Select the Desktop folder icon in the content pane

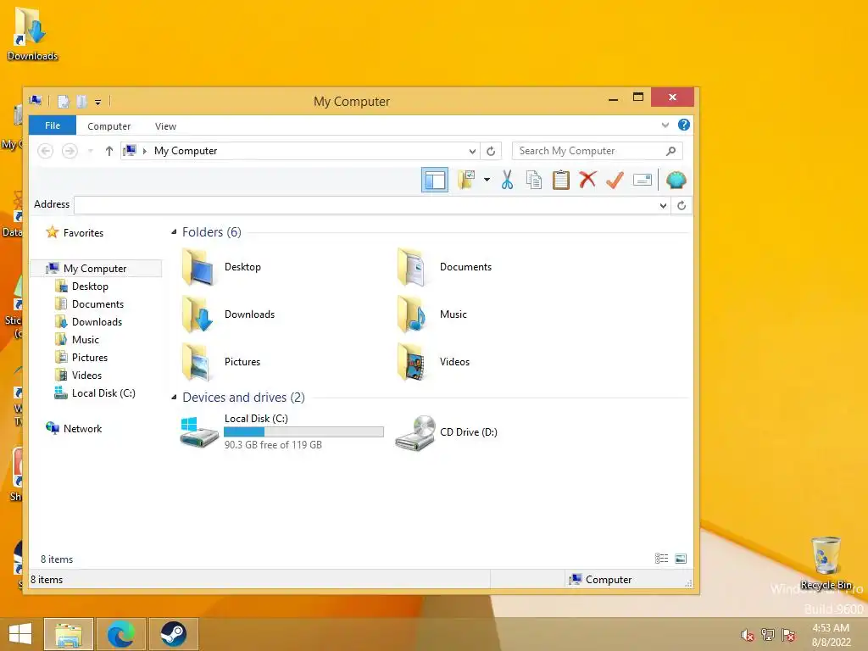pos(198,267)
